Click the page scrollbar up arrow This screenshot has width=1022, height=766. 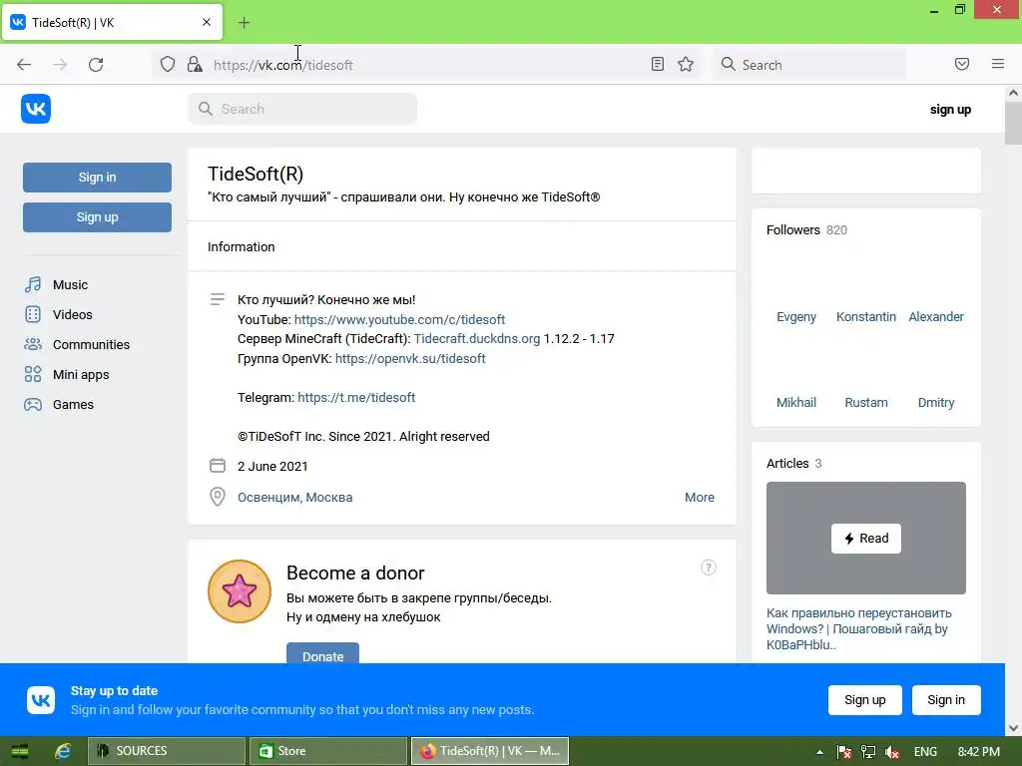1013,93
